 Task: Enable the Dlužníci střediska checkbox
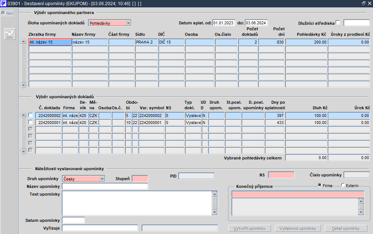(338, 23)
